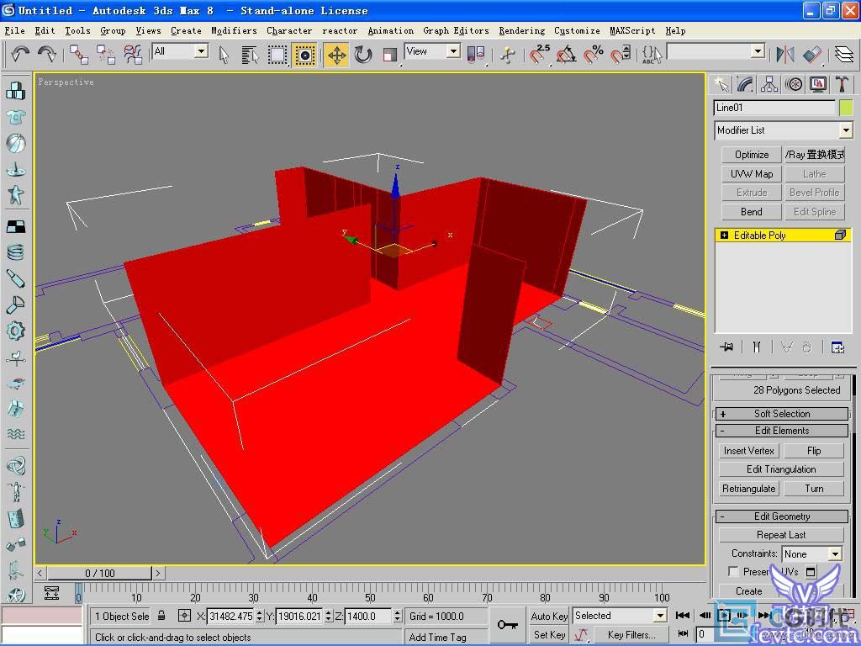861x646 pixels.
Task: Toggle the Window/Crossing selection mode
Action: click(304, 55)
